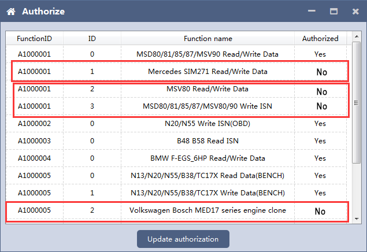
Task: Click the FunctionID column header
Action: click(35, 38)
